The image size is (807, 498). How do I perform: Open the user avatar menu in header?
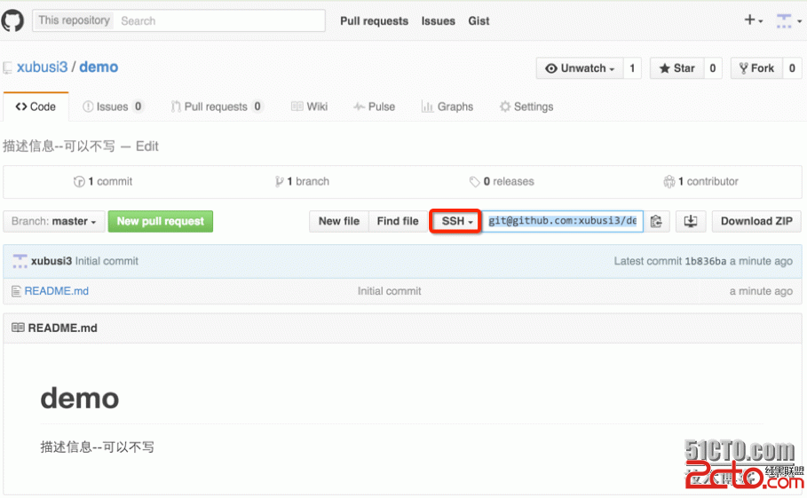tap(788, 21)
